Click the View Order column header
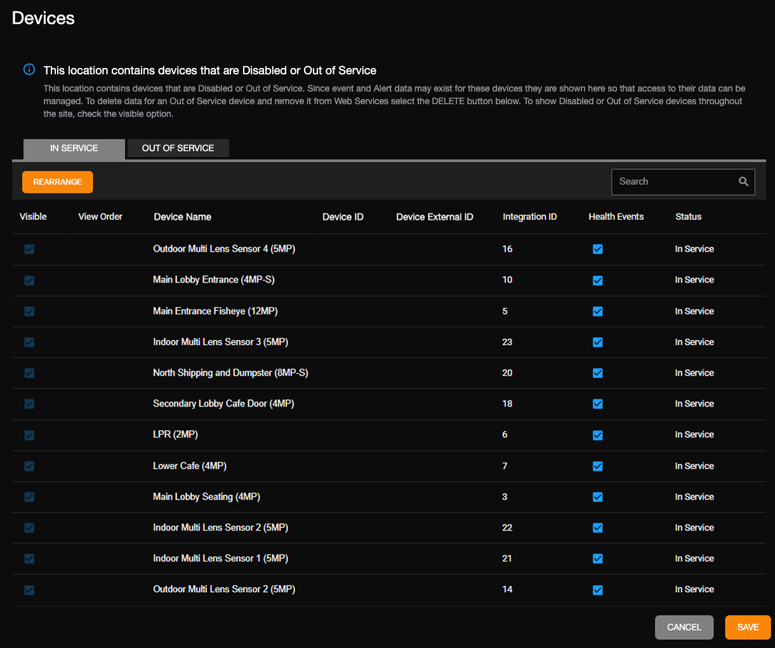This screenshot has height=648, width=775. pyautogui.click(x=100, y=217)
